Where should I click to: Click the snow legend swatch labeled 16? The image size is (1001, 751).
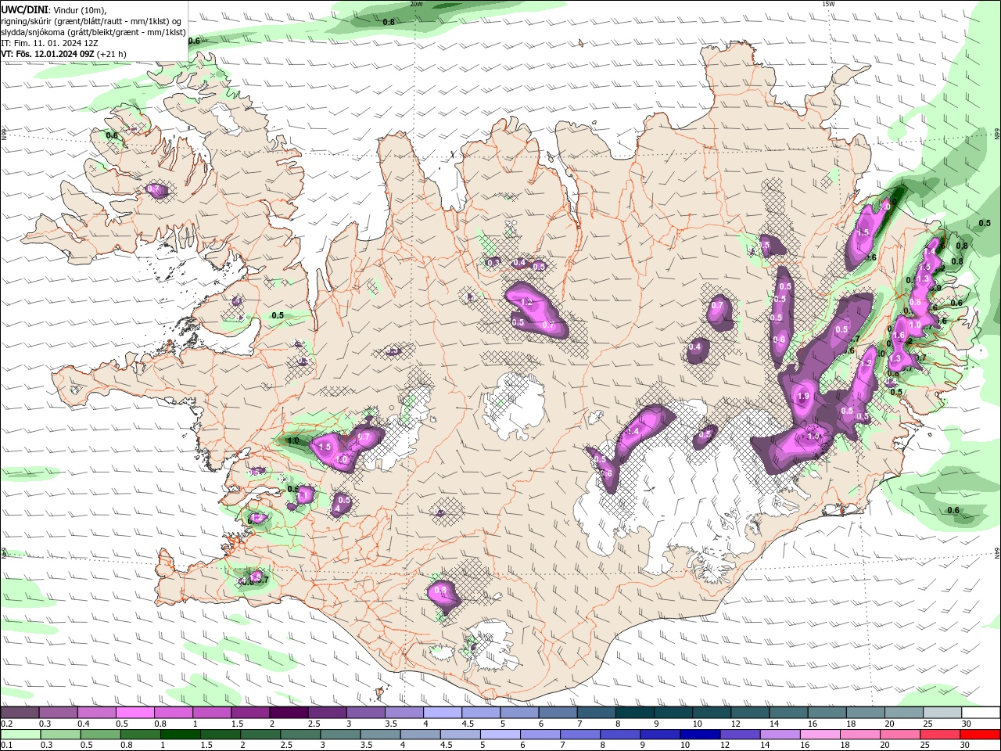tap(826, 713)
